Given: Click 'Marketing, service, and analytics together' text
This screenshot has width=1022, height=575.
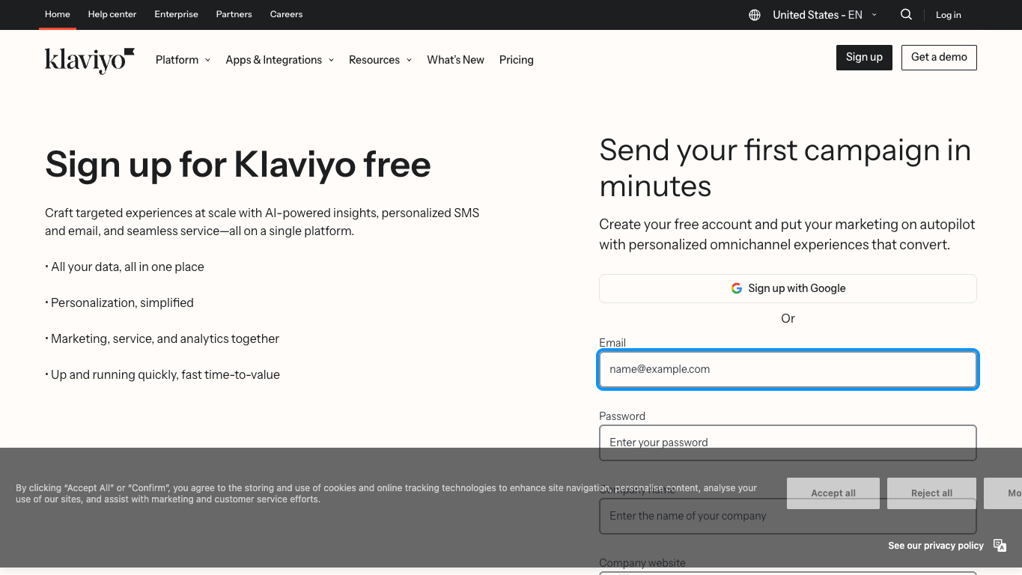Looking at the screenshot, I should pyautogui.click(x=165, y=338).
